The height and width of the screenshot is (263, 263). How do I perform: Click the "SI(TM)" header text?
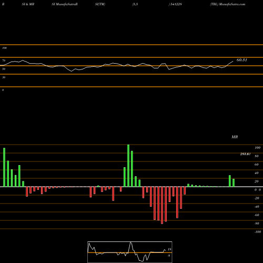click(100, 4)
